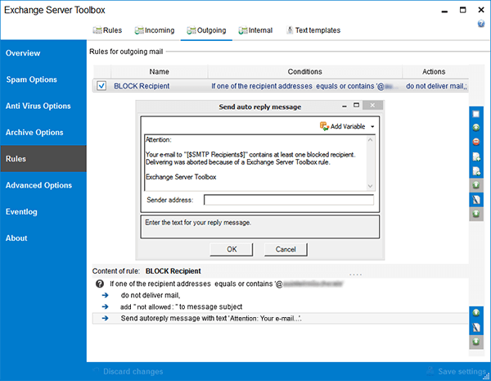The height and width of the screenshot is (381, 491).
Task: Minimize the Send auto reply message dialog
Action: pyautogui.click(x=345, y=106)
